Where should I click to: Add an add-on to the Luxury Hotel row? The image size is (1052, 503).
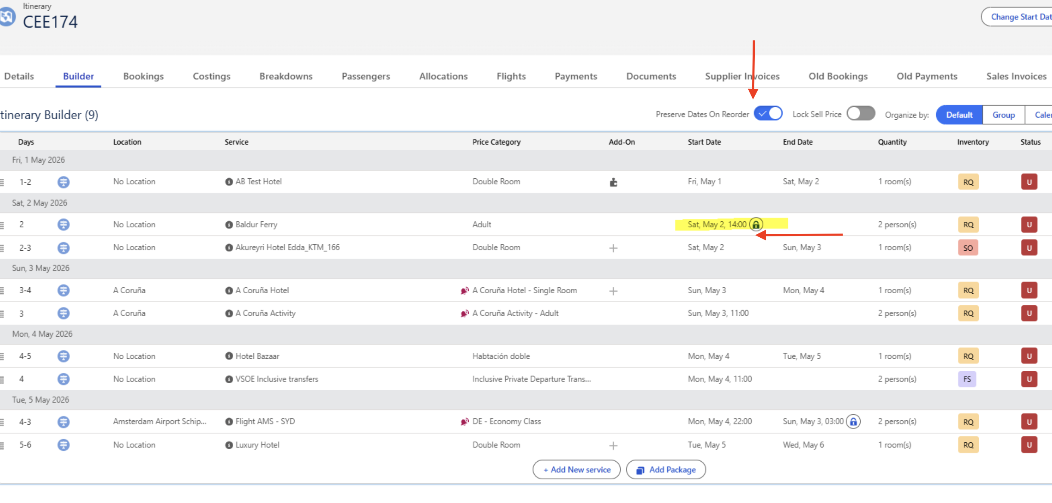click(613, 445)
